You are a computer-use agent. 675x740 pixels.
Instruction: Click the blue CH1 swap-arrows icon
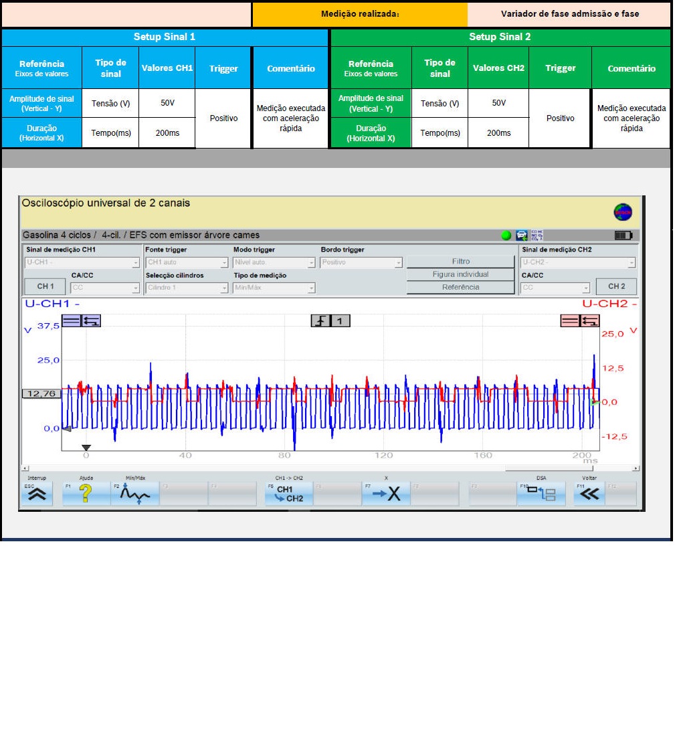point(91,321)
